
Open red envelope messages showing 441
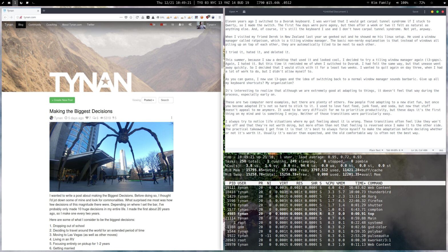click(163, 25)
